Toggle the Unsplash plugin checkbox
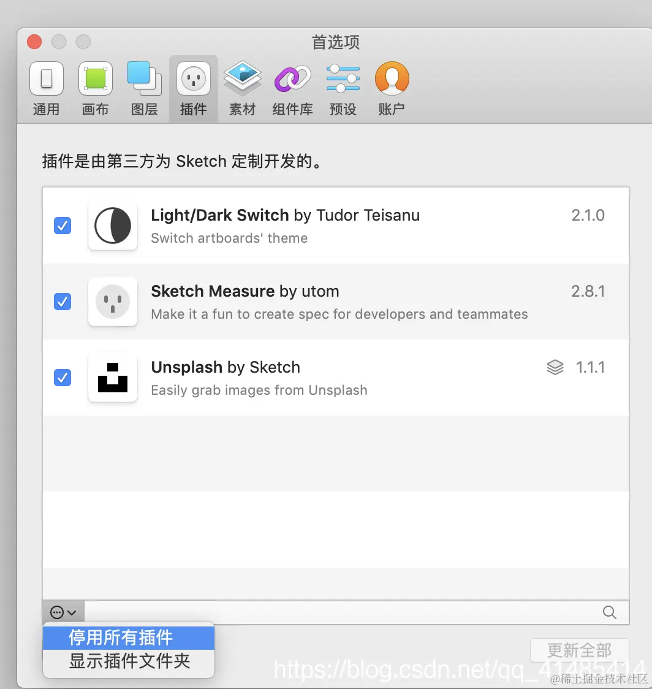Viewport: 652px width, 689px height. click(63, 378)
